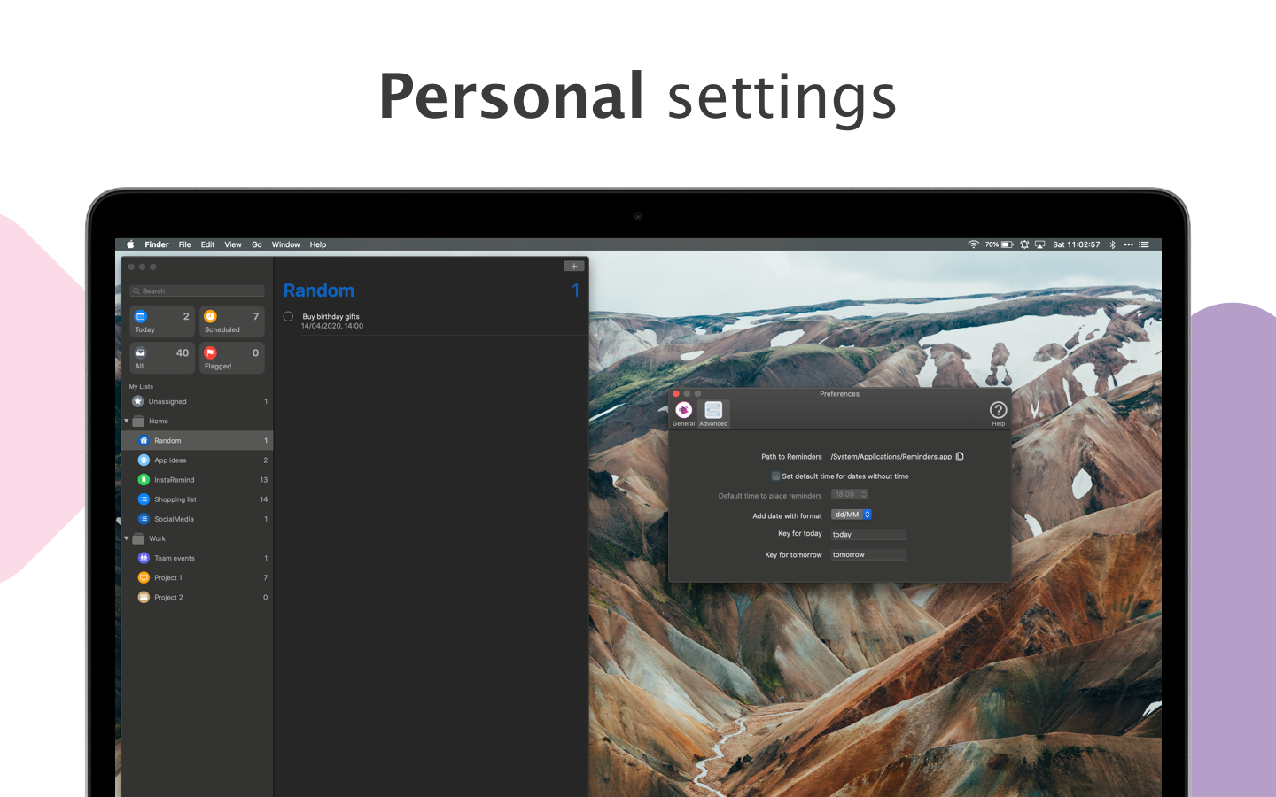Image resolution: width=1276 pixels, height=797 pixels.
Task: Open the All reminders smart list
Action: (x=162, y=359)
